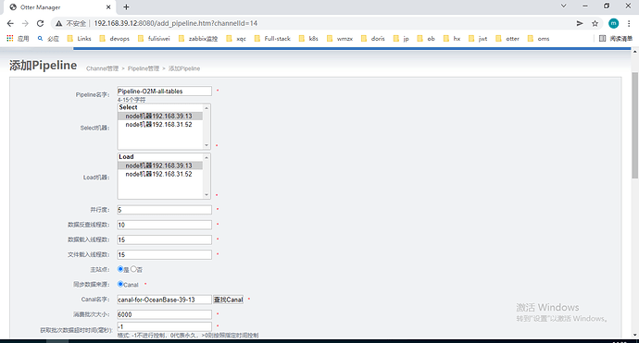Open the xqc bookmark folder
This screenshot has width=639, height=343.
pos(236,39)
